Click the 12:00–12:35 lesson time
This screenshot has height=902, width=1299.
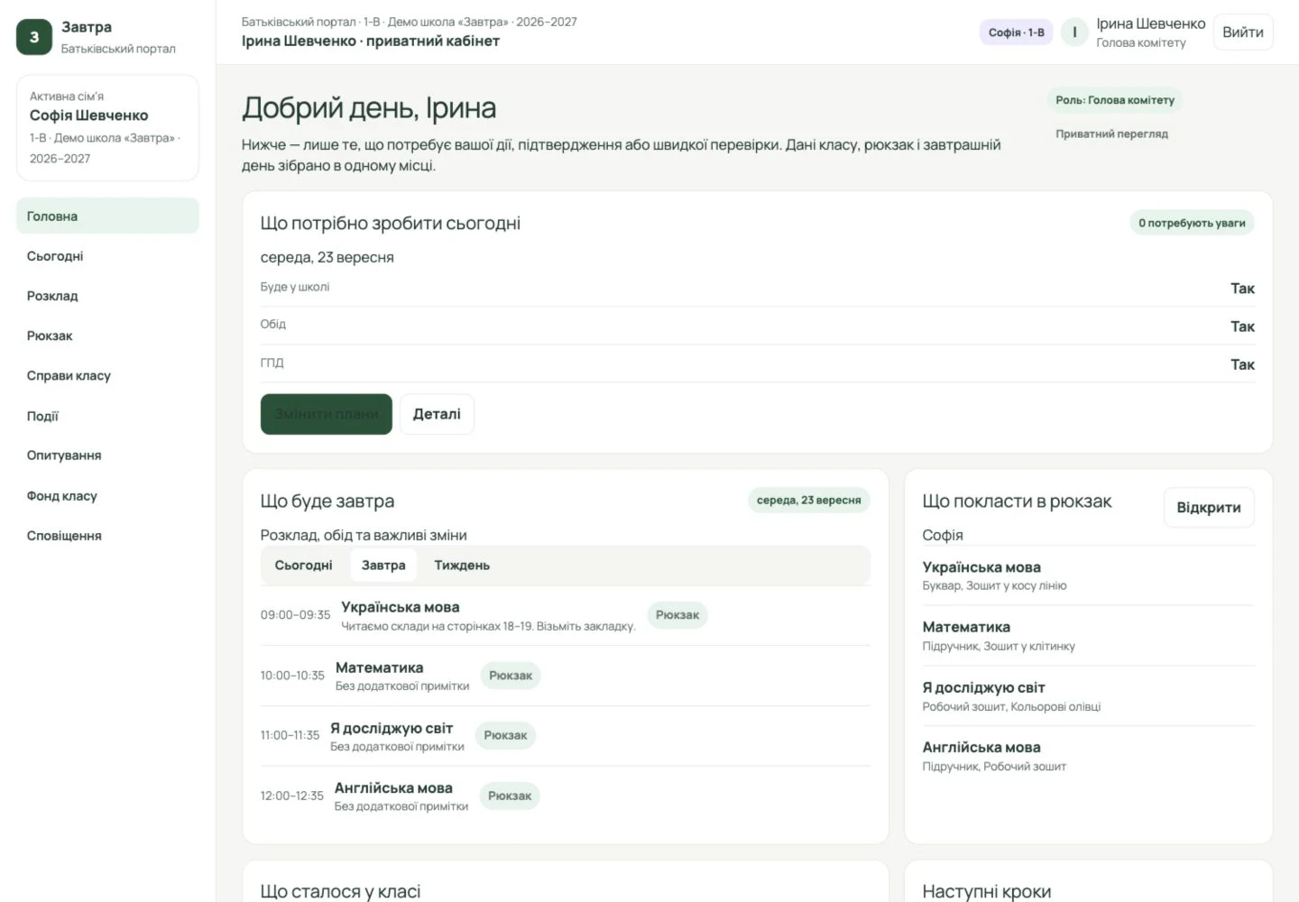[x=292, y=796]
